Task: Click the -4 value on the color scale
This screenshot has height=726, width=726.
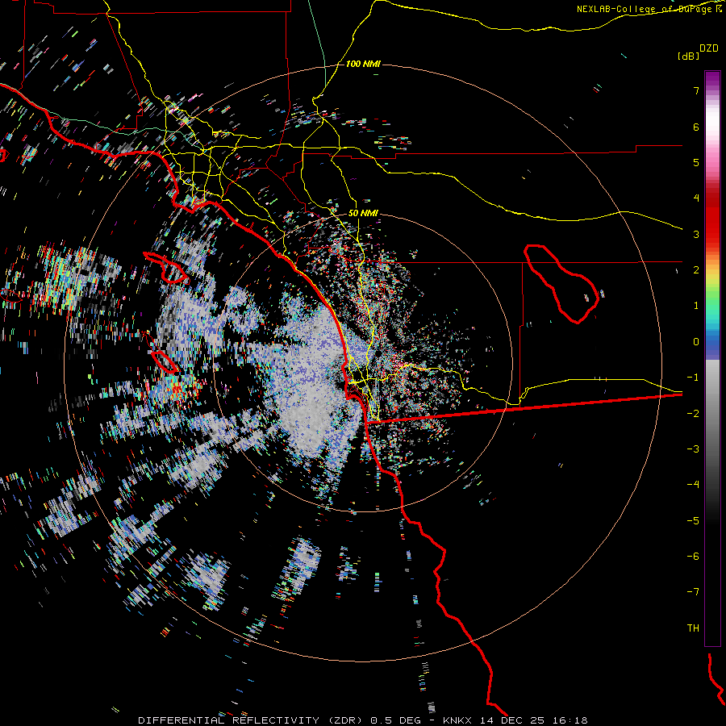Action: [693, 485]
